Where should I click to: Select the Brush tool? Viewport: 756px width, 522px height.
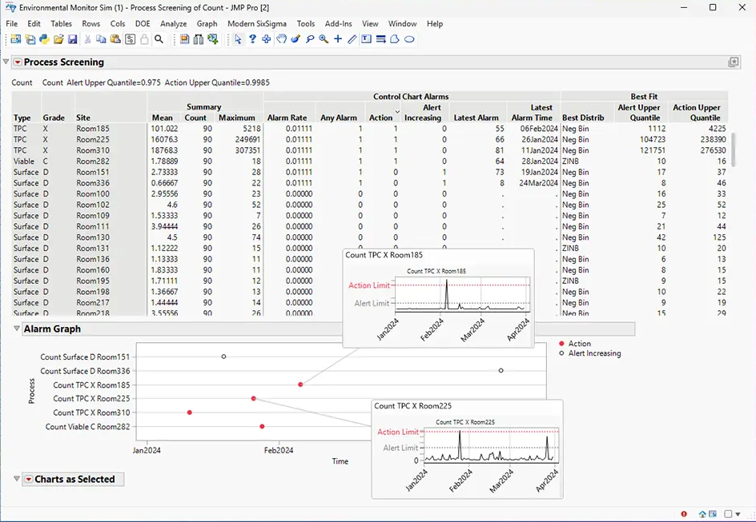[295, 39]
